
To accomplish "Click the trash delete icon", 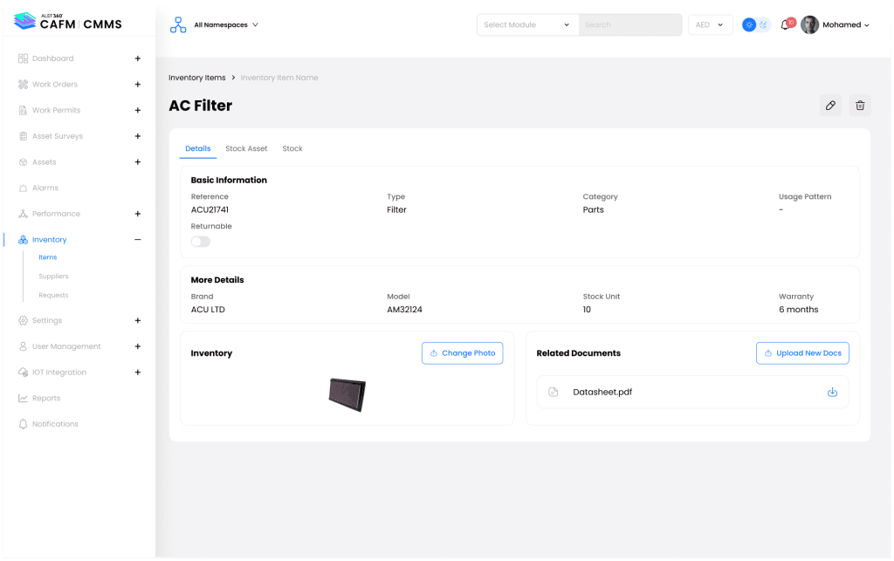I will pyautogui.click(x=860, y=106).
